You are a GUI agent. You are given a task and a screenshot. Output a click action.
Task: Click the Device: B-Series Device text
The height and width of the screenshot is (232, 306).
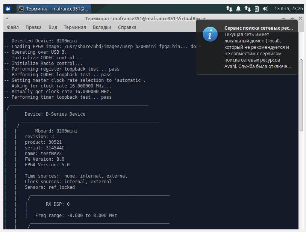click(x=55, y=114)
